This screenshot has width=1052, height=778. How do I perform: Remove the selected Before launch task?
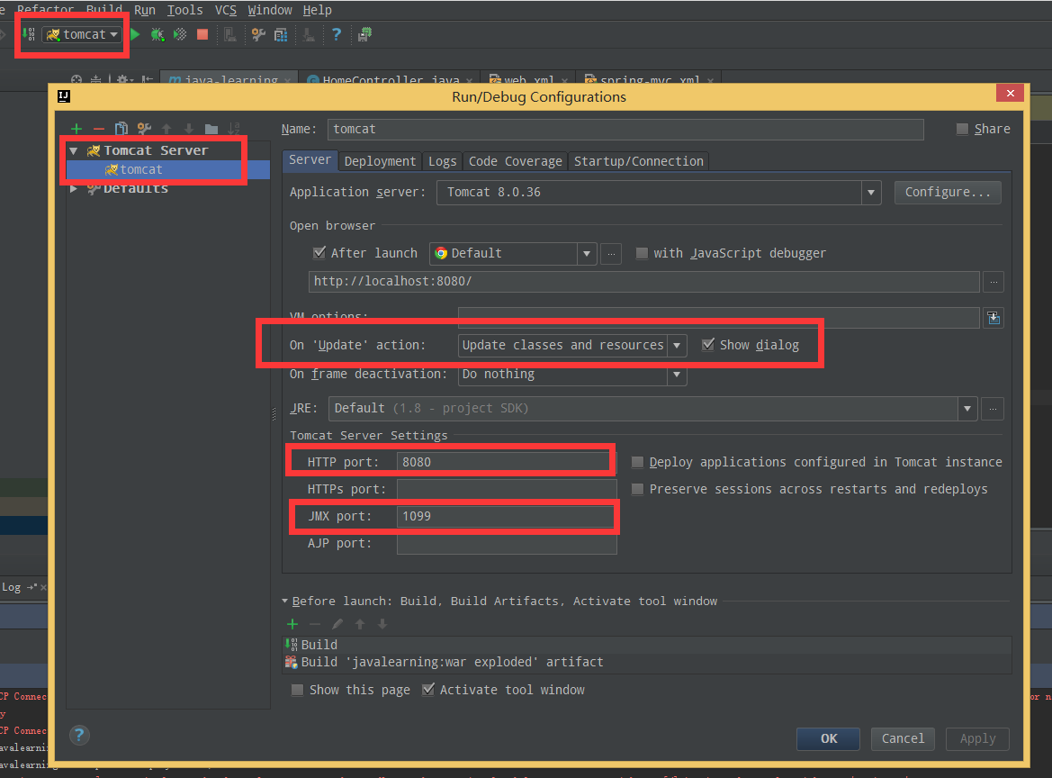(315, 624)
